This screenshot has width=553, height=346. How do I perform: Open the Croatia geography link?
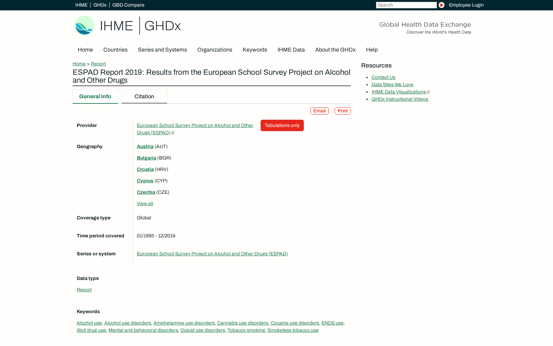(x=145, y=170)
